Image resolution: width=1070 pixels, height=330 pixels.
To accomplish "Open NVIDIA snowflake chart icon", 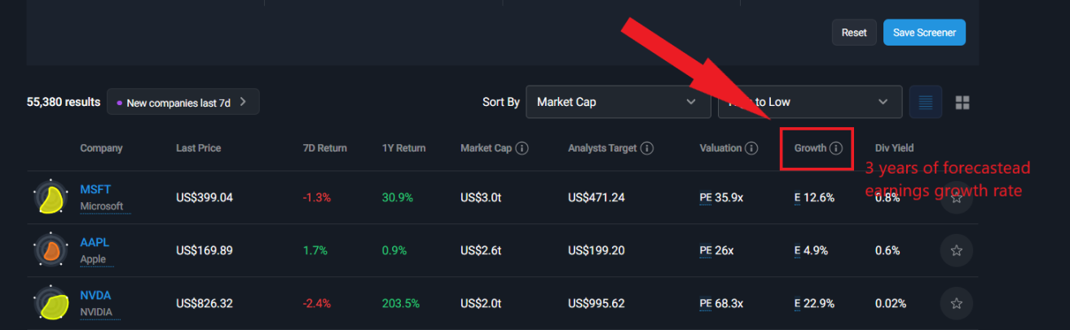I will point(51,303).
